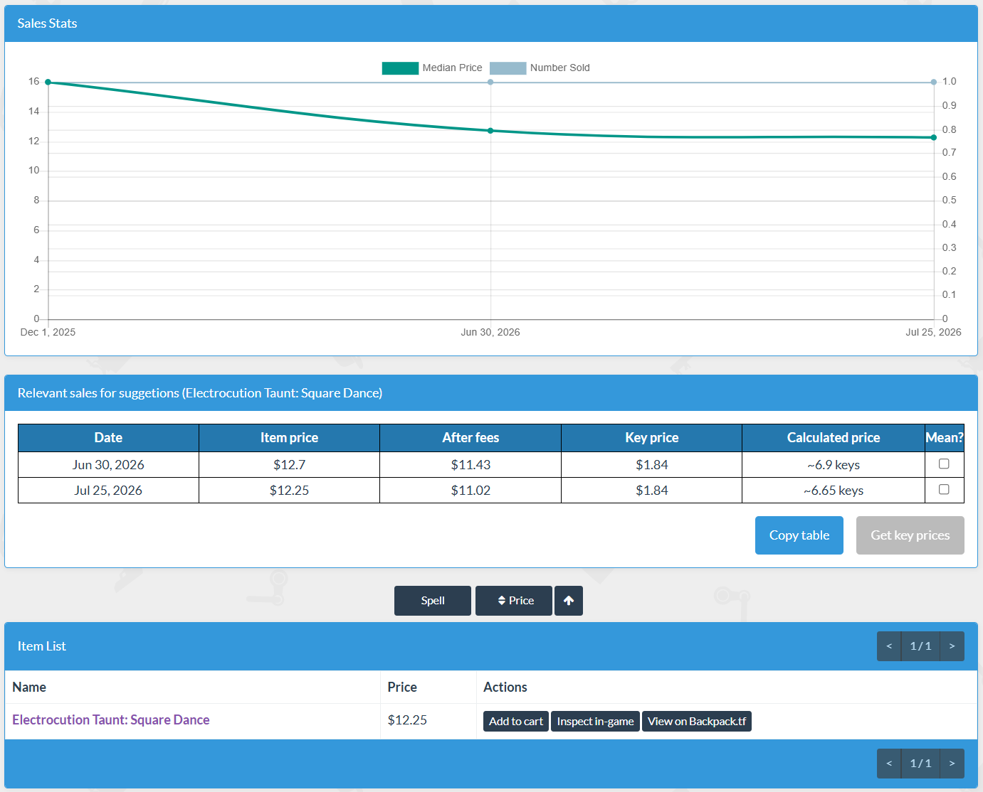Click the ~6.9 keys cell
The image size is (983, 792).
834,465
